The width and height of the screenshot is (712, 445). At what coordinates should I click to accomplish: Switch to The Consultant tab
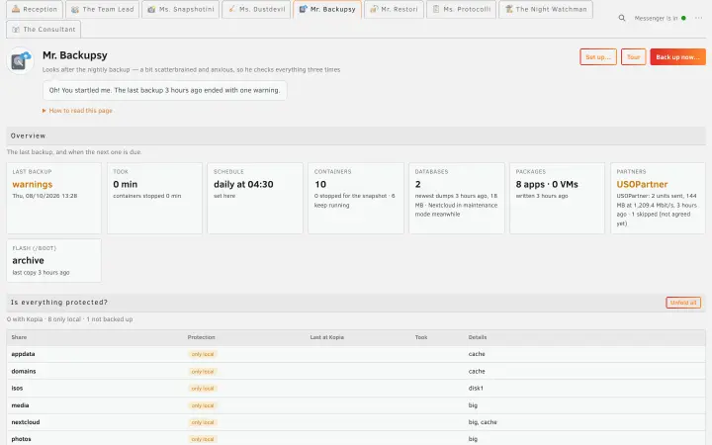pyautogui.click(x=44, y=29)
